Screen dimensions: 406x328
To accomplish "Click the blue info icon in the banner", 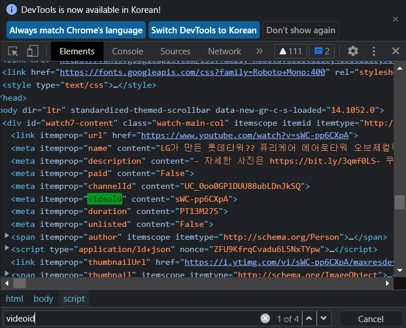I will (12, 10).
